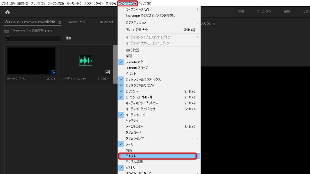Click the project file folder icon

[7, 31]
